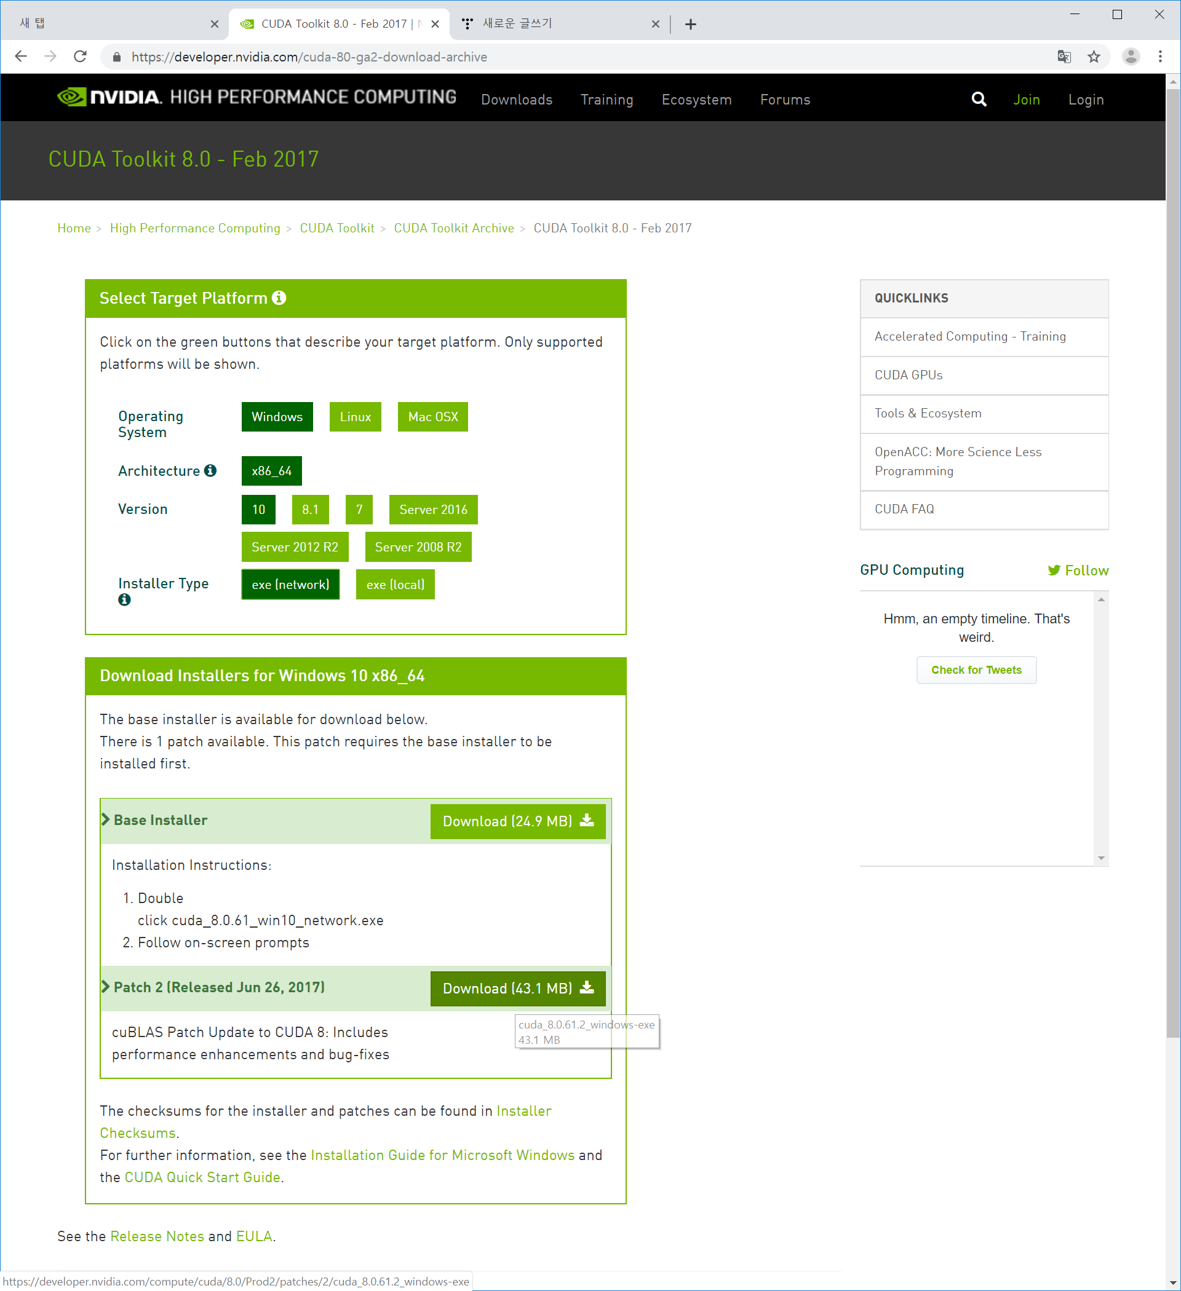
Task: Click Download (24.9 MB) base installer button
Action: click(518, 821)
